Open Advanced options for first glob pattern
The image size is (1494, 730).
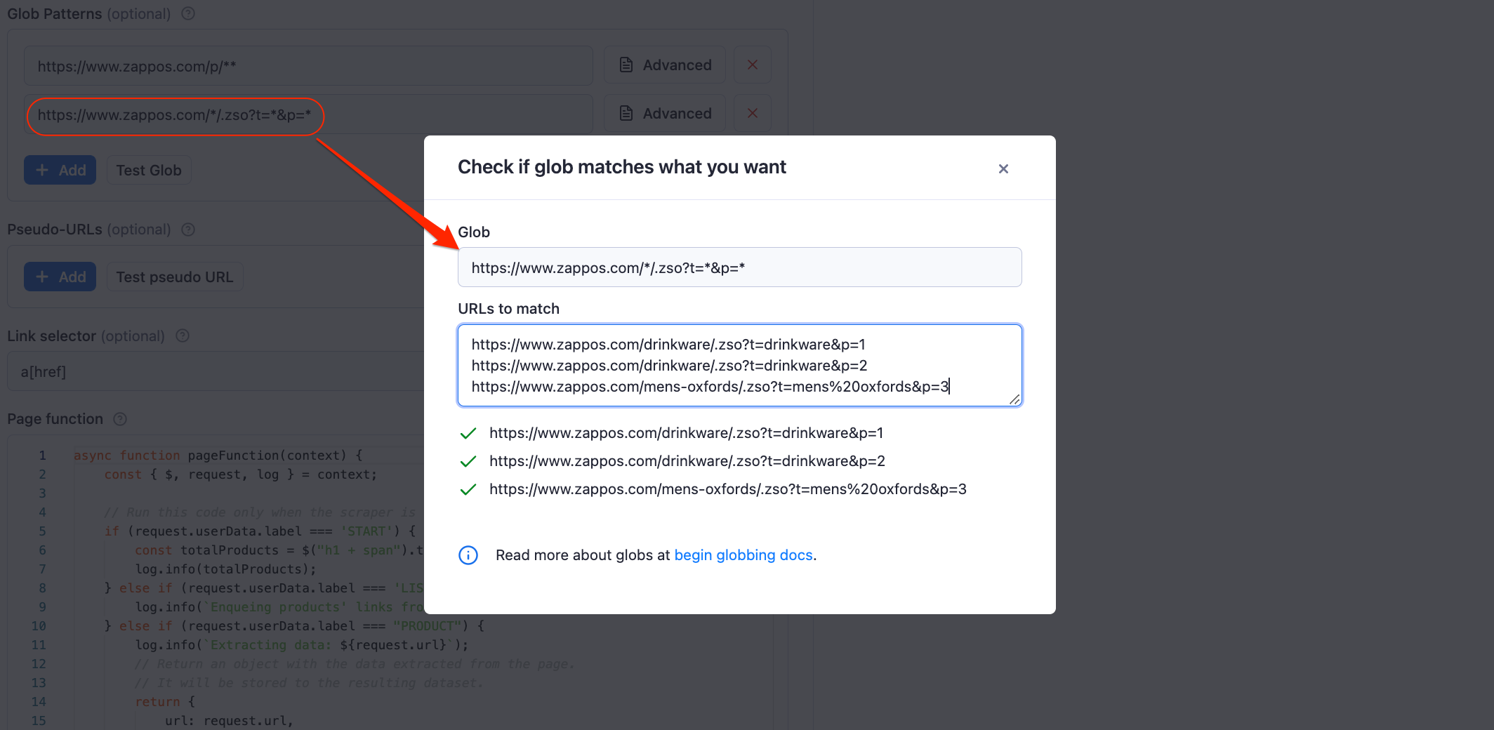tap(664, 65)
